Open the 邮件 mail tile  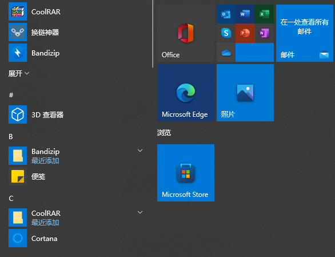305,33
